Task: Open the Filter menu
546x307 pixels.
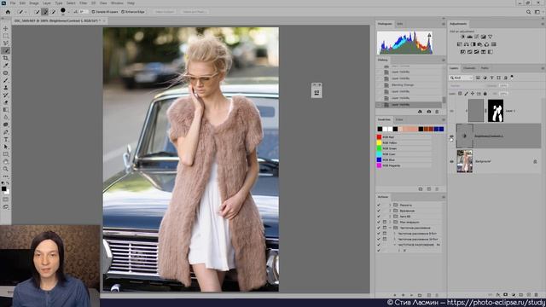Action: (84, 3)
